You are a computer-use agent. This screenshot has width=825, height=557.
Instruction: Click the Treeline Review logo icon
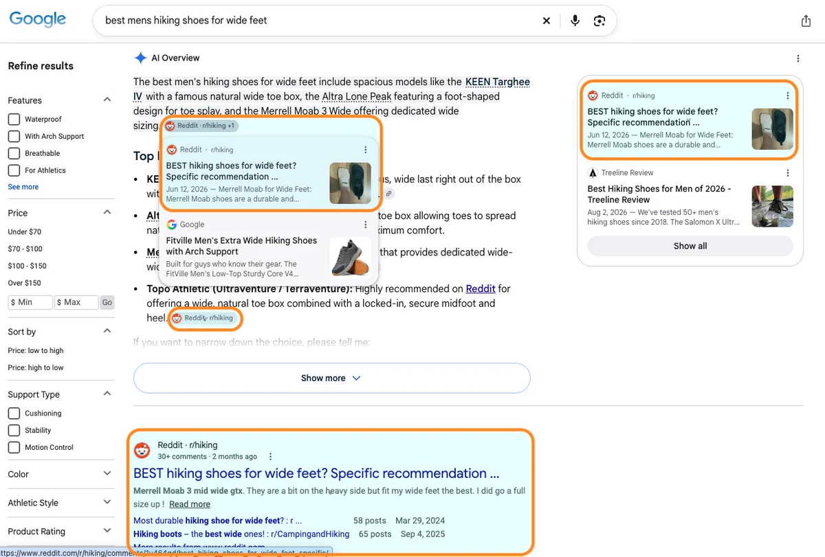593,173
